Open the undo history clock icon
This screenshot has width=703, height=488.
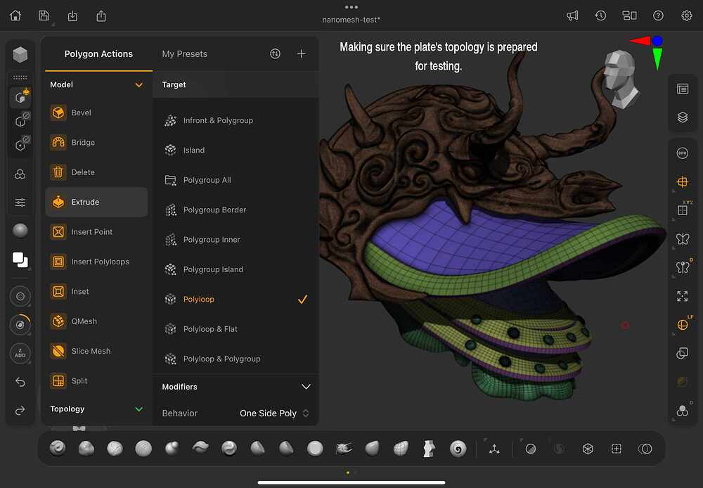point(601,15)
